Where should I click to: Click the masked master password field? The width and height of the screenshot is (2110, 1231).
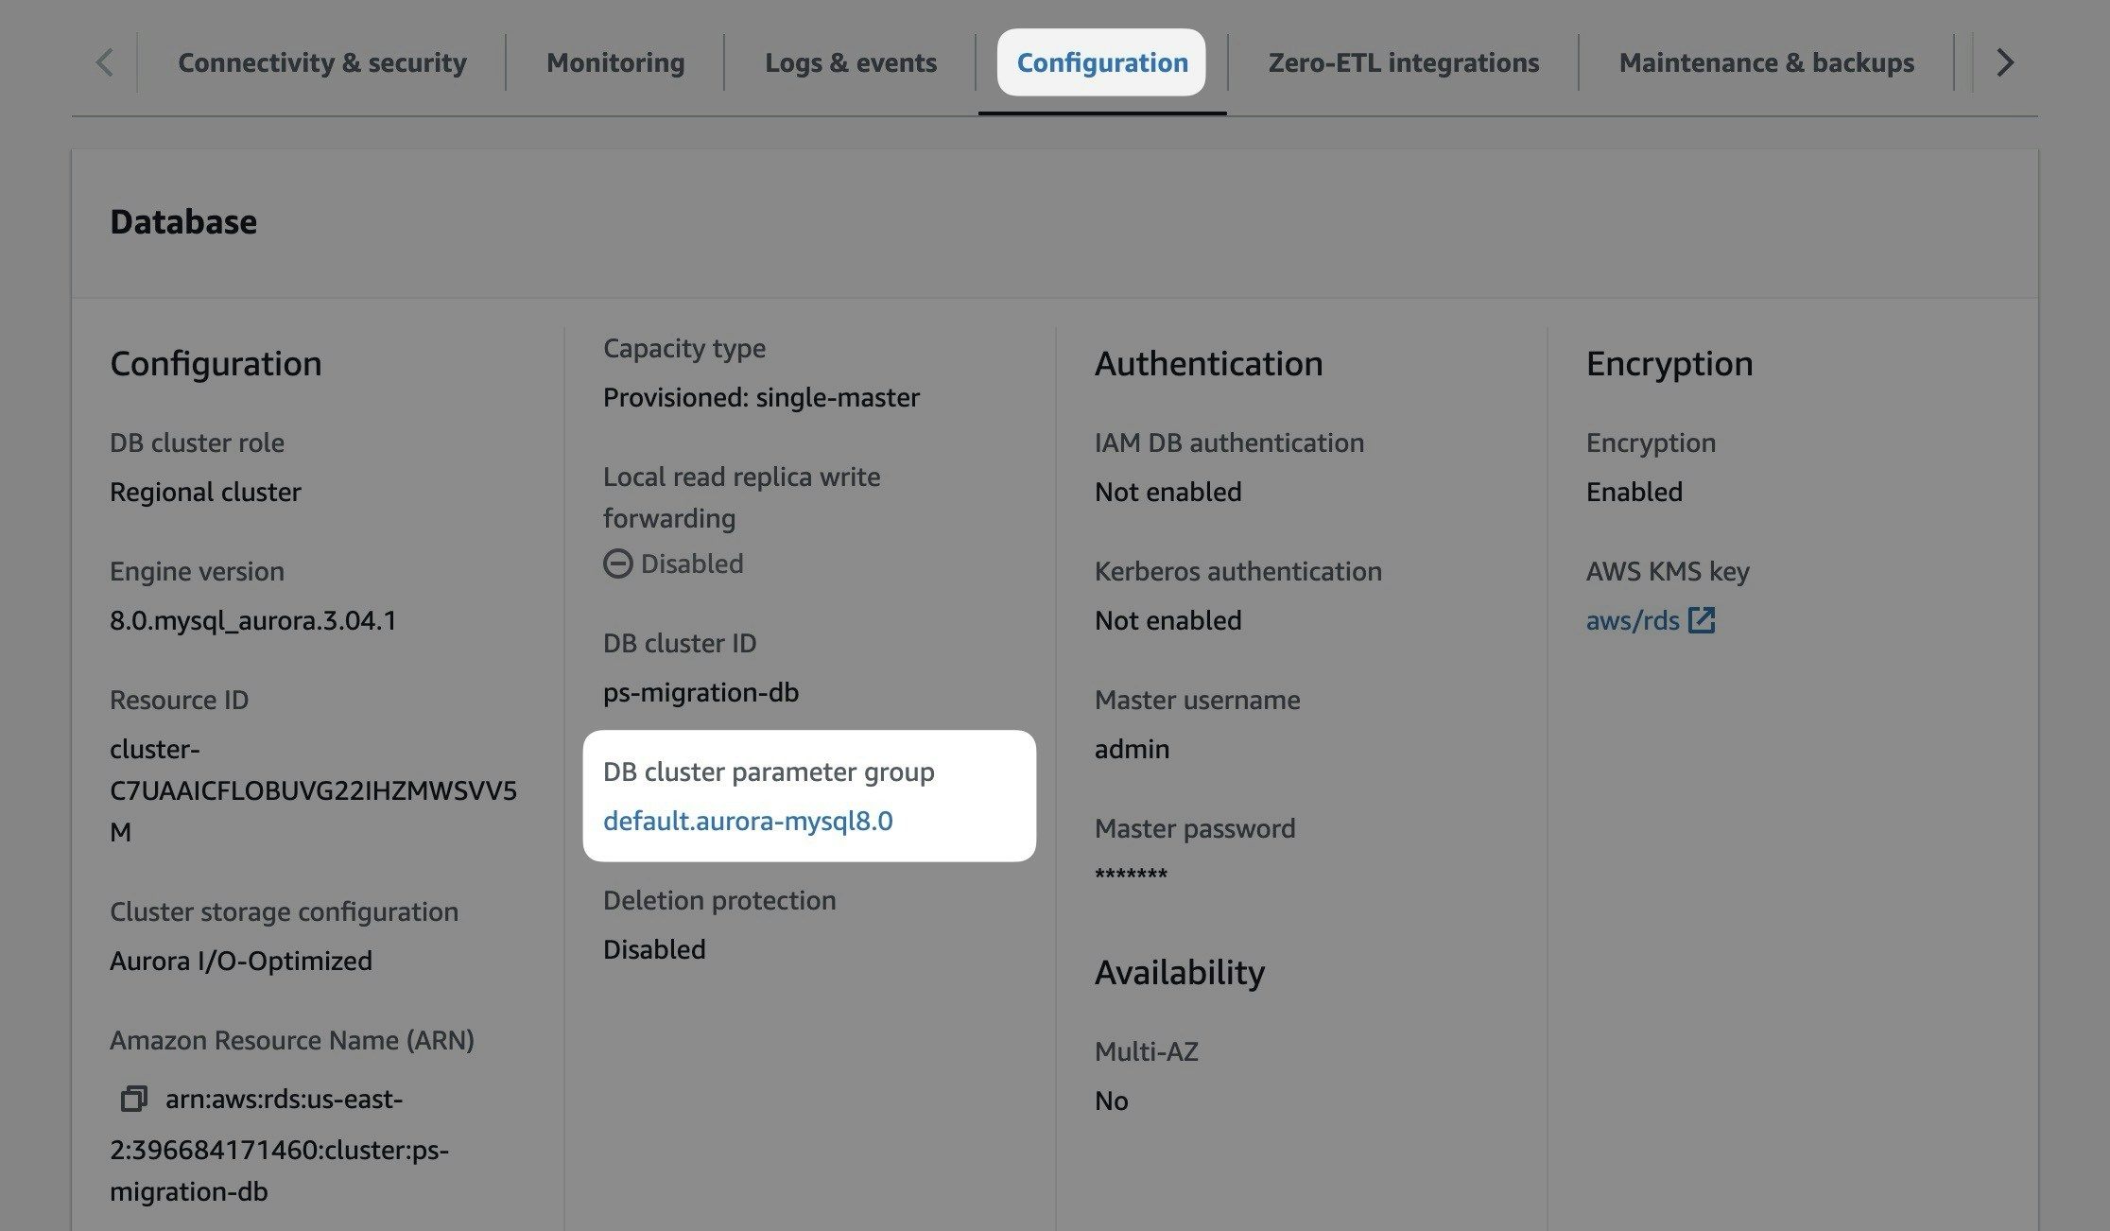pos(1129,872)
